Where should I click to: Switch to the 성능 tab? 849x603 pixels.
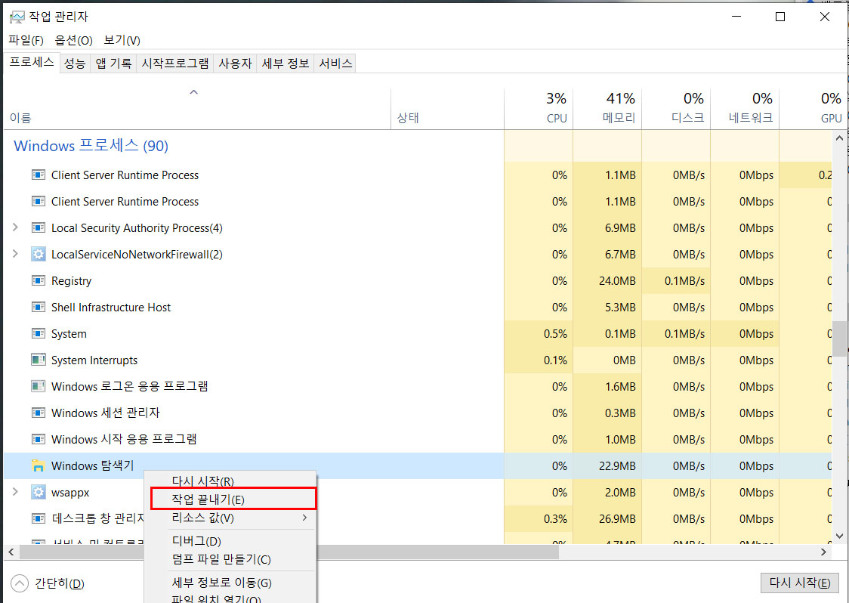75,63
